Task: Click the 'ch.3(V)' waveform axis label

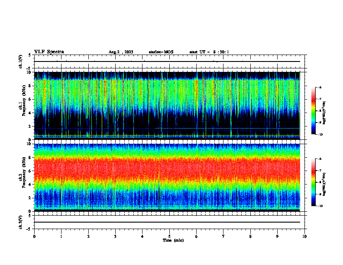Action: click(20, 223)
